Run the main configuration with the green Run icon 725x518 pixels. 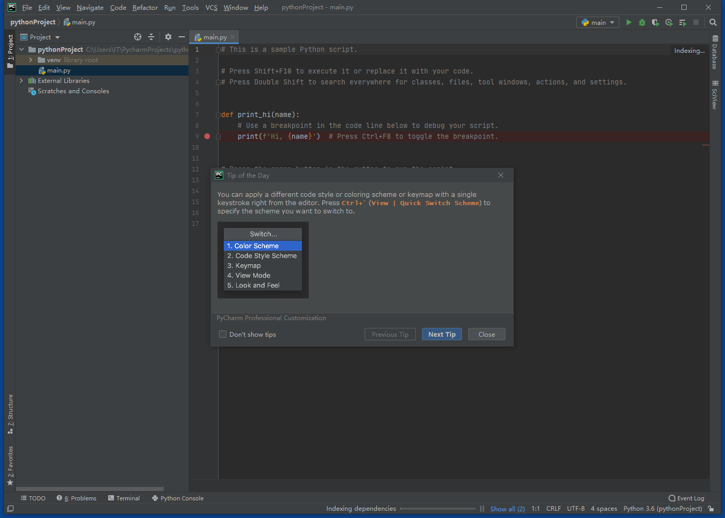pos(628,22)
